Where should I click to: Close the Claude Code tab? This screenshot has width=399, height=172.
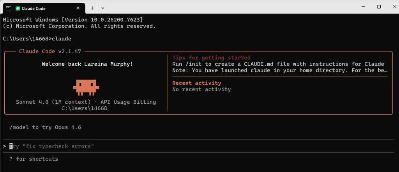pos(78,8)
